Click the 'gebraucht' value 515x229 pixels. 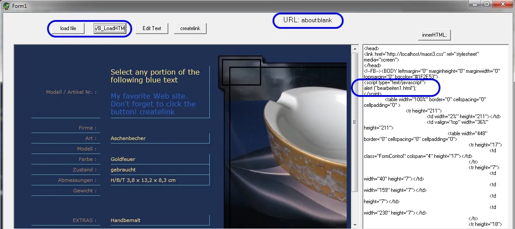point(123,170)
